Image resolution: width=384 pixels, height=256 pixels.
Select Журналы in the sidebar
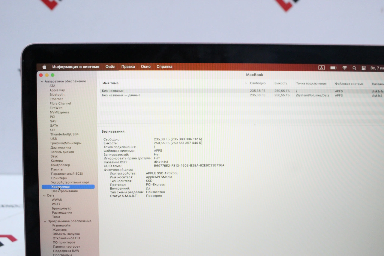tap(60, 230)
